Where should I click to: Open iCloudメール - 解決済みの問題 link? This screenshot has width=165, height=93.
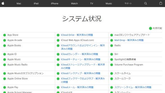(77, 87)
